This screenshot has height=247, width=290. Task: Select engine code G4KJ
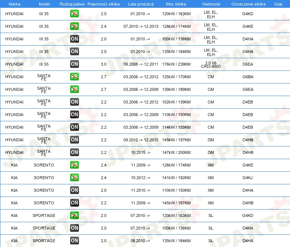click(x=247, y=178)
